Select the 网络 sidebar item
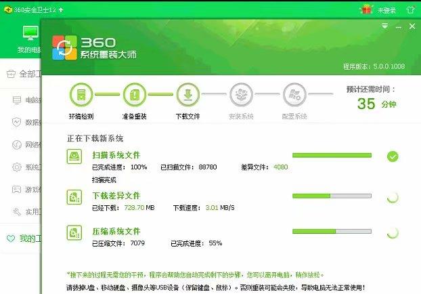The image size is (421, 294). tap(26, 144)
